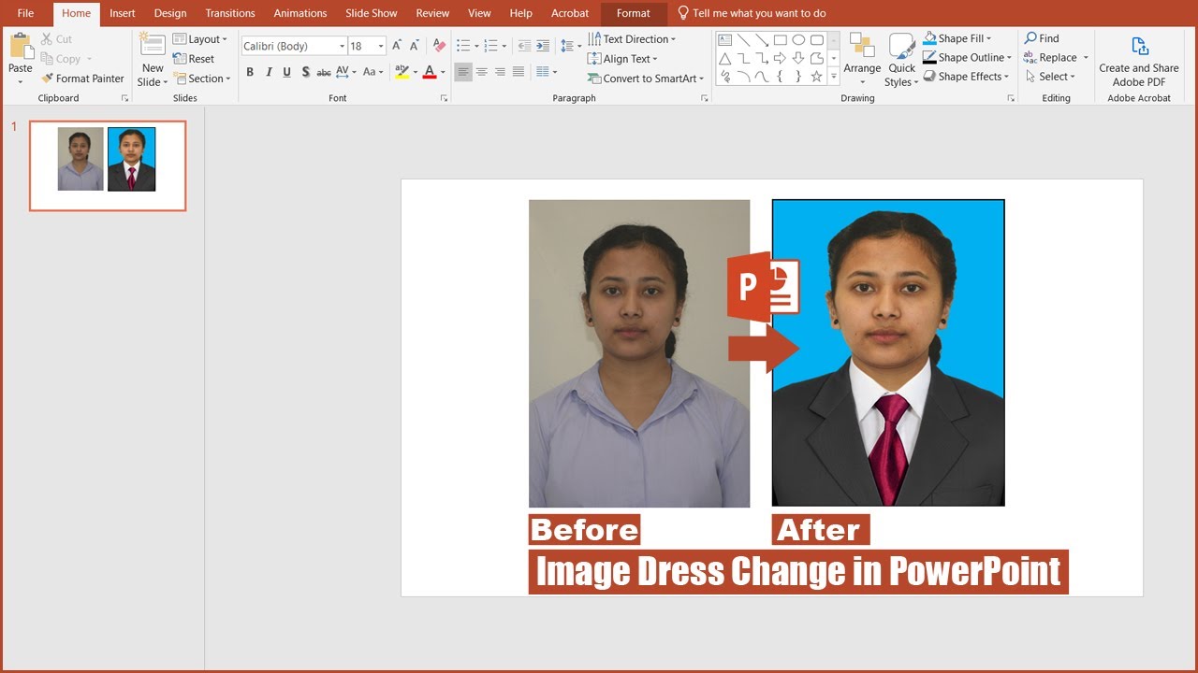Click 'Tell me what you want to do' field

pos(759,13)
